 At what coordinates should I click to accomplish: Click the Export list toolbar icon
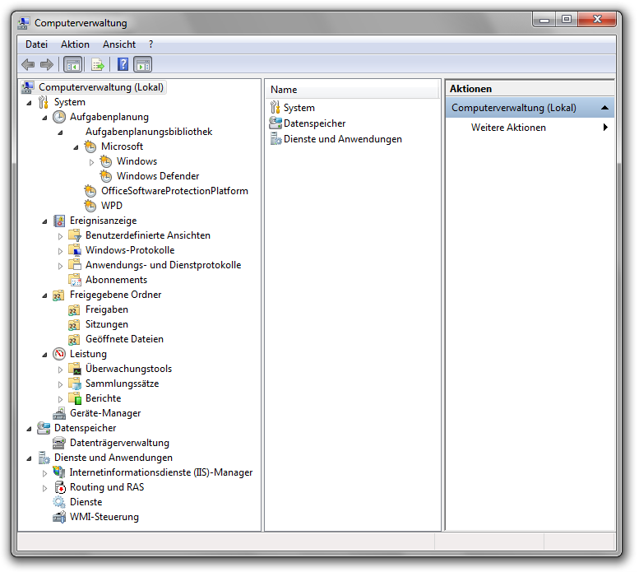98,64
